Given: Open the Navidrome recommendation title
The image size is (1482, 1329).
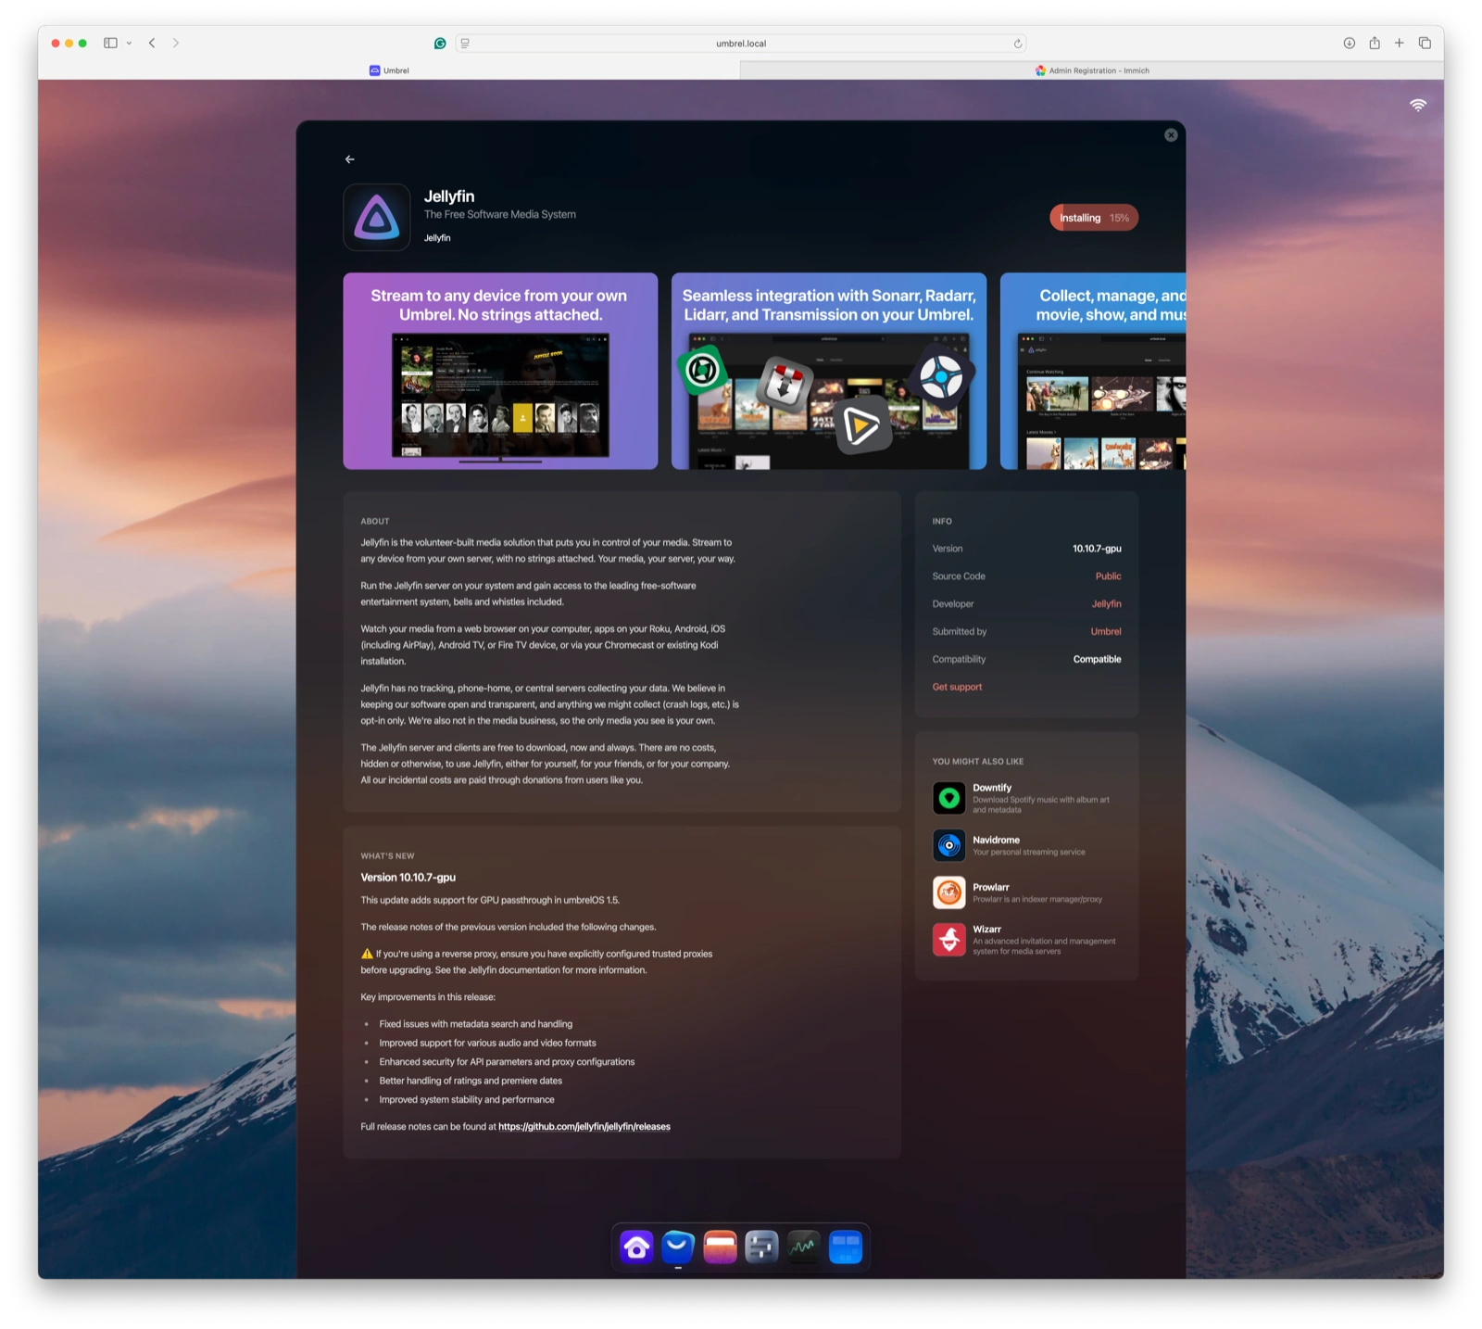Looking at the screenshot, I should click(x=996, y=840).
